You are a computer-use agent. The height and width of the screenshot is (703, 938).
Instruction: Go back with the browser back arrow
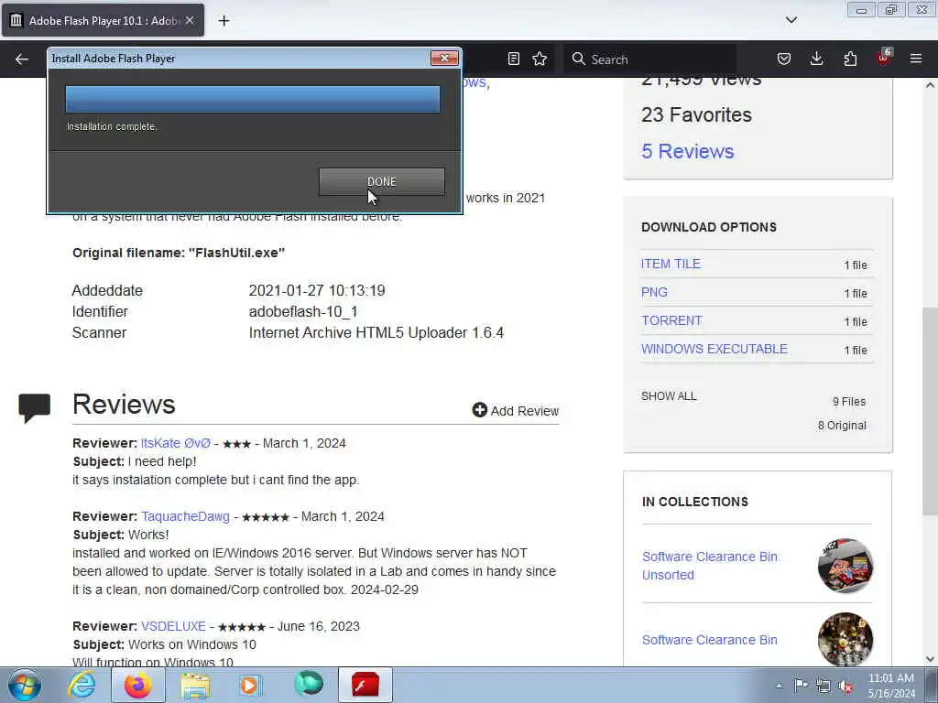pyautogui.click(x=22, y=59)
